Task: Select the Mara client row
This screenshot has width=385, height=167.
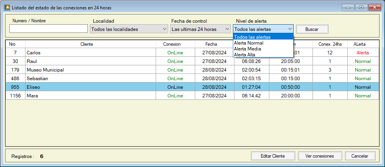Action: pyautogui.click(x=90, y=96)
